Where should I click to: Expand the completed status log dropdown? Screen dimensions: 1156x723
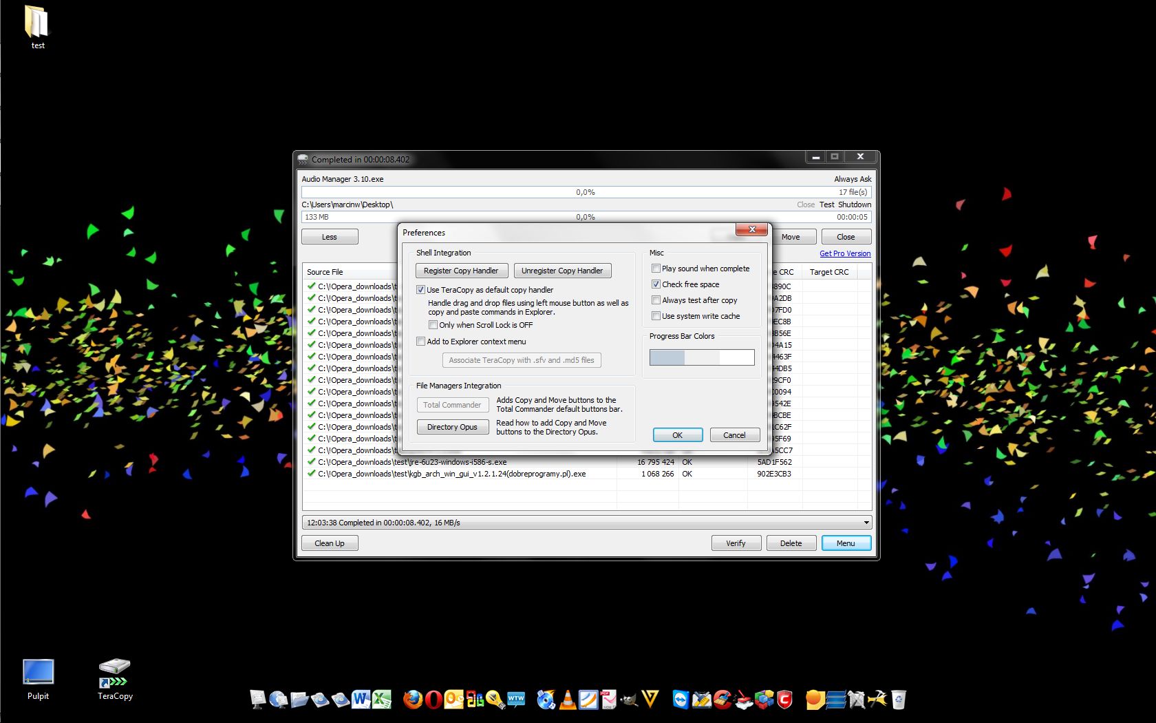pyautogui.click(x=866, y=523)
